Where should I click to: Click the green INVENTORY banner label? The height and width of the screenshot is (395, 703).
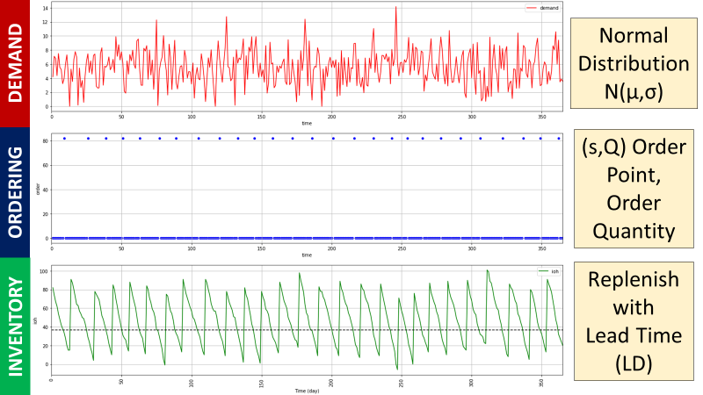[15, 326]
